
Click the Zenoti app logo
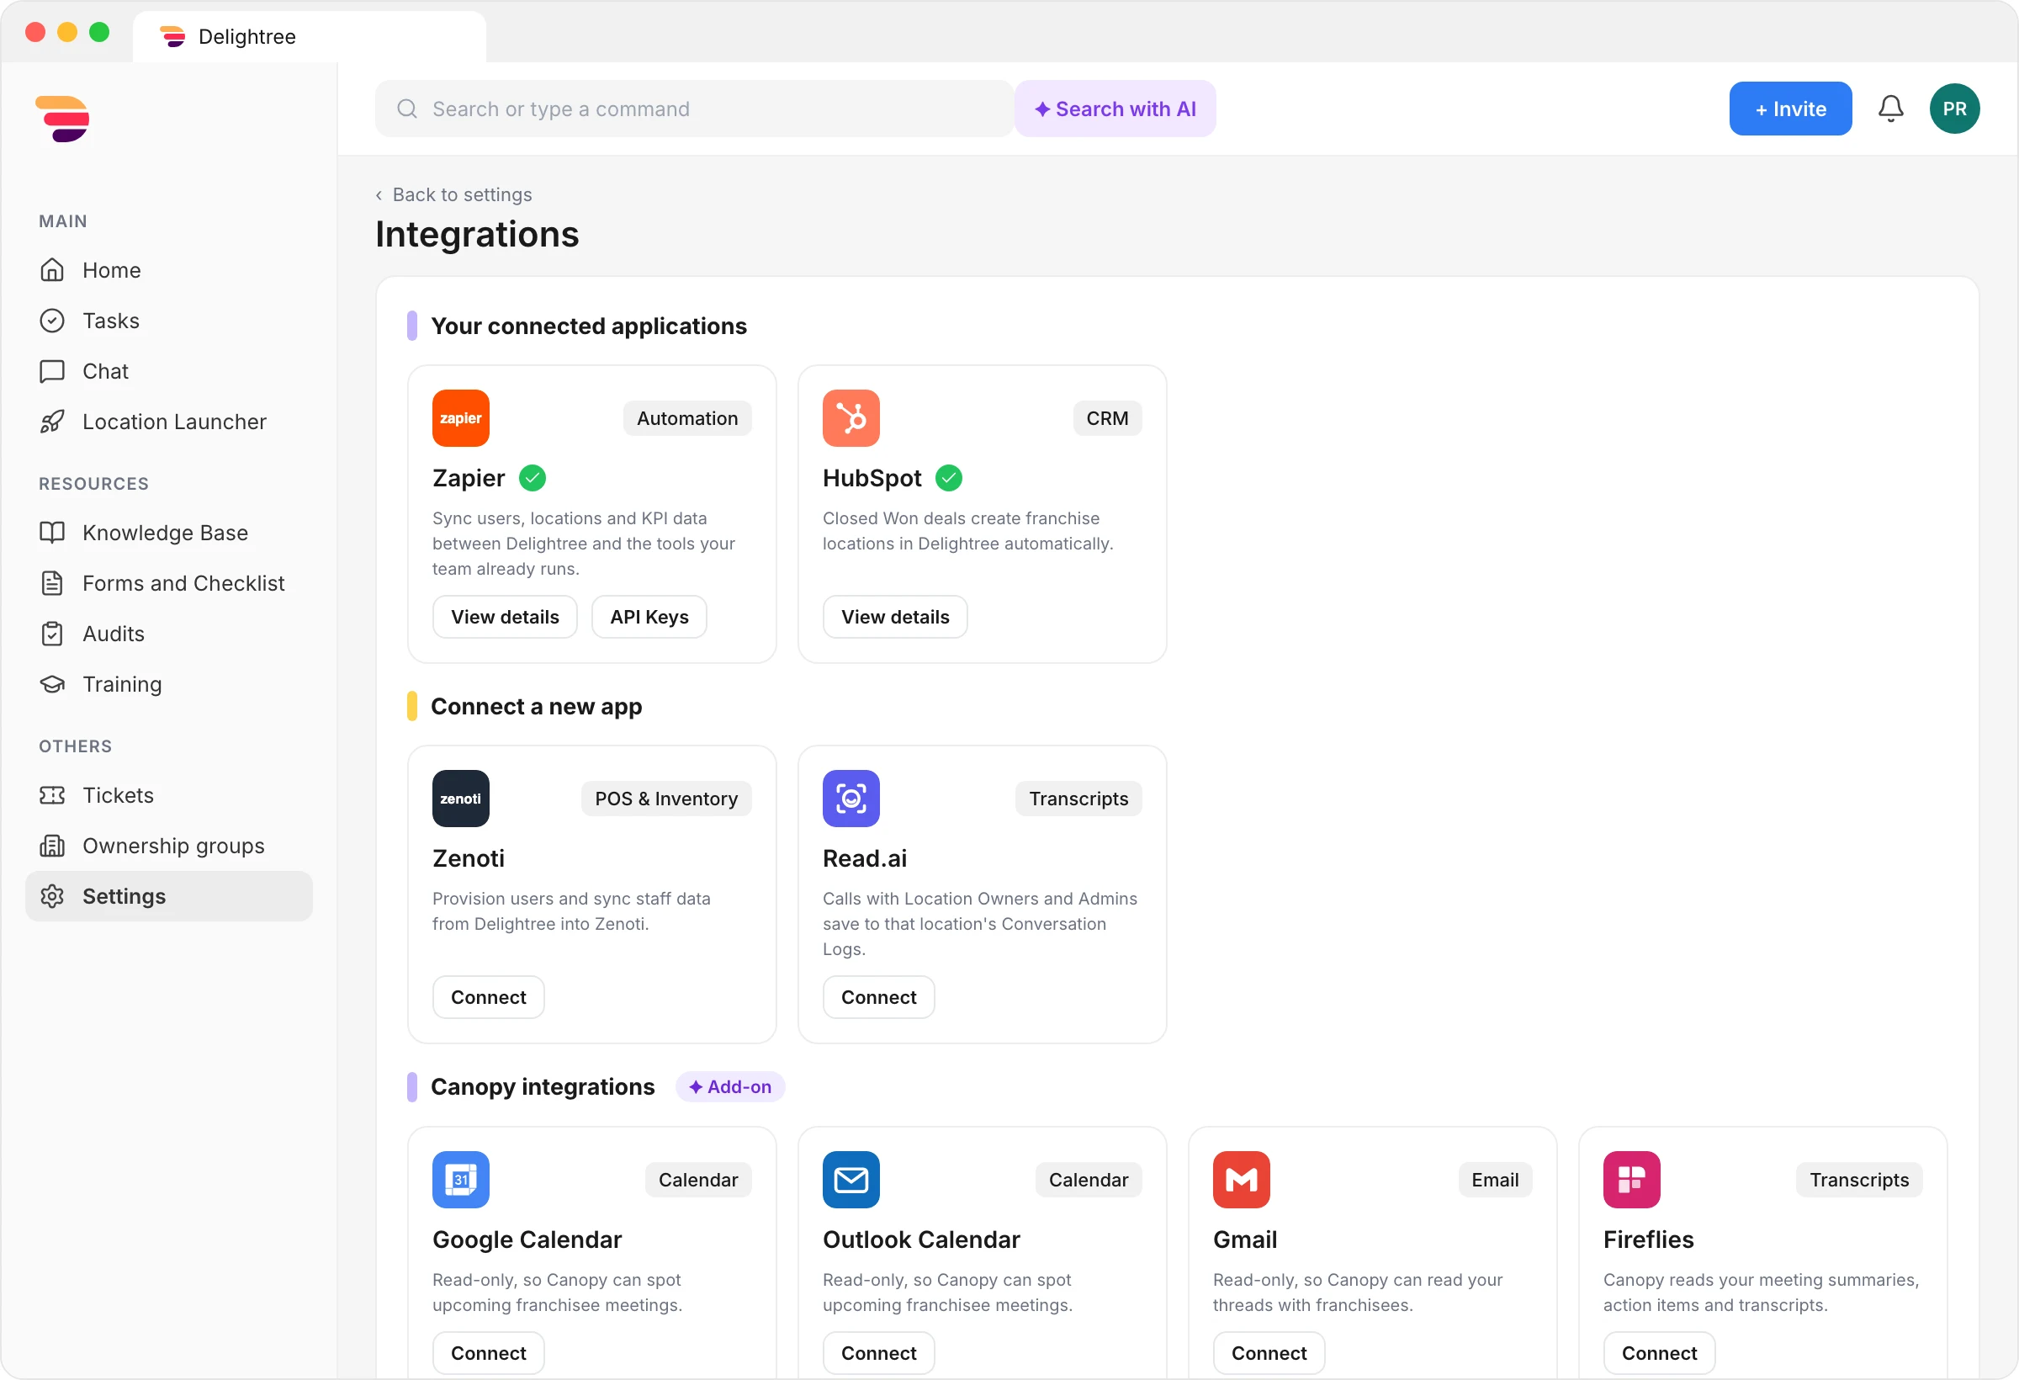click(x=460, y=799)
